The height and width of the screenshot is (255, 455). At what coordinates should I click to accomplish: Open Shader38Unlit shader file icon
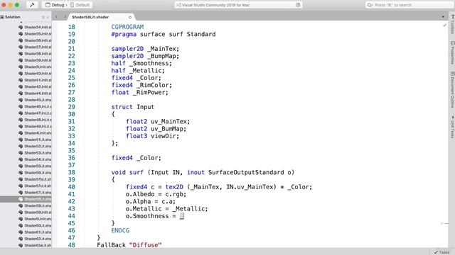tap(21, 54)
